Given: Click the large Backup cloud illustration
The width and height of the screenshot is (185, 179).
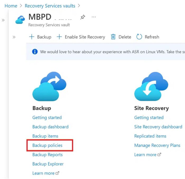Looking at the screenshot, I should click(49, 86).
